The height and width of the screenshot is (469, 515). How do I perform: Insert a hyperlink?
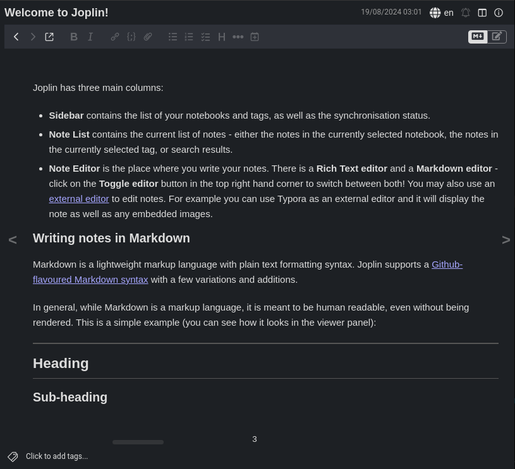[114, 37]
